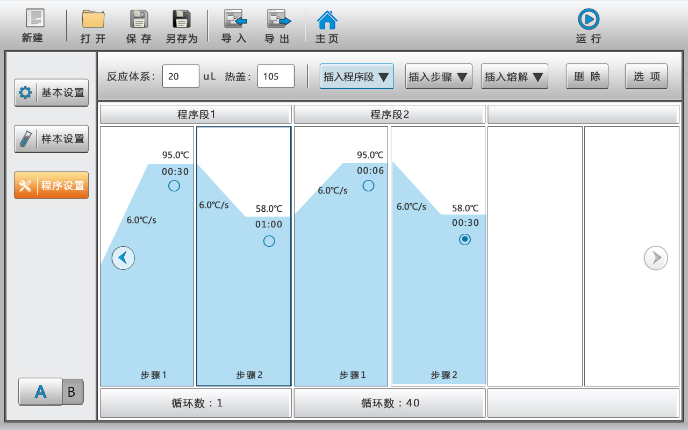Import a protocol via the 导入 icon
The width and height of the screenshot is (688, 430).
coord(233,24)
